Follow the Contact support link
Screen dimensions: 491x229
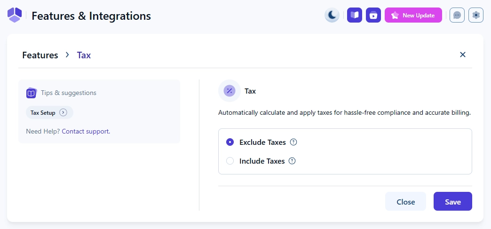coord(86,131)
